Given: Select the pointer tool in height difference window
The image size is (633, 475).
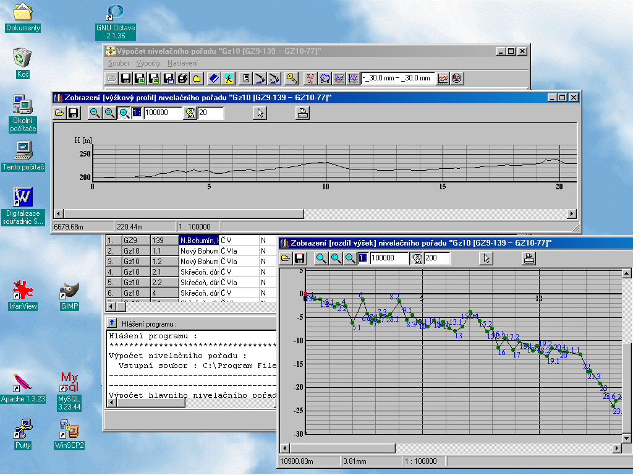Looking at the screenshot, I should (486, 259).
